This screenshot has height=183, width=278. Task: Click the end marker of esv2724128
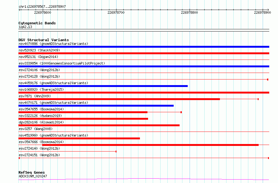pyautogui.click(x=268, y=79)
